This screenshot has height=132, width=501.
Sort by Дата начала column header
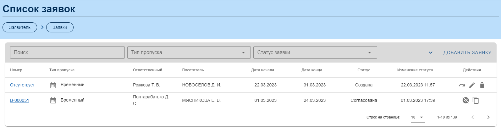[262, 70]
